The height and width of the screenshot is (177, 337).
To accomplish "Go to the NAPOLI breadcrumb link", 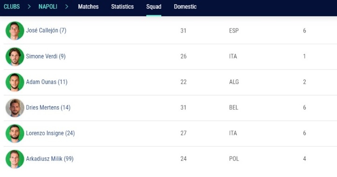I will pos(48,7).
